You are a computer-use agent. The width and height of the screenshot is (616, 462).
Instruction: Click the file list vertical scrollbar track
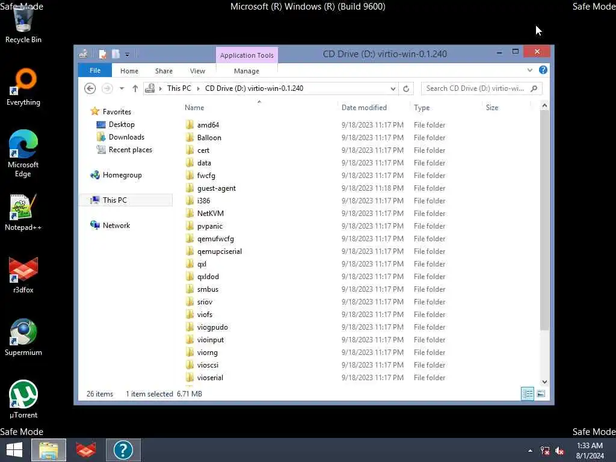[544, 354]
